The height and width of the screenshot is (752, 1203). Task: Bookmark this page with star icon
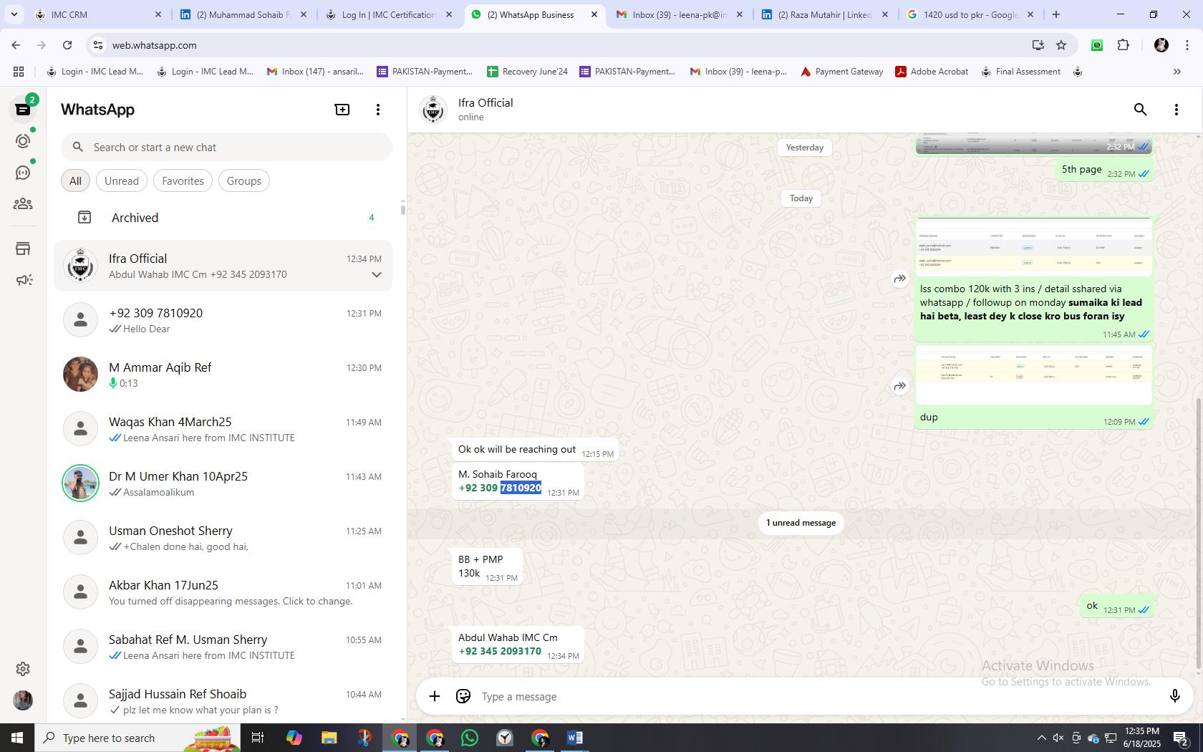tap(1061, 45)
